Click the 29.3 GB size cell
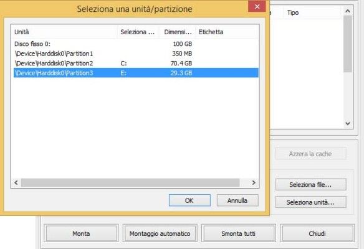This screenshot has width=364, height=249. pos(181,73)
